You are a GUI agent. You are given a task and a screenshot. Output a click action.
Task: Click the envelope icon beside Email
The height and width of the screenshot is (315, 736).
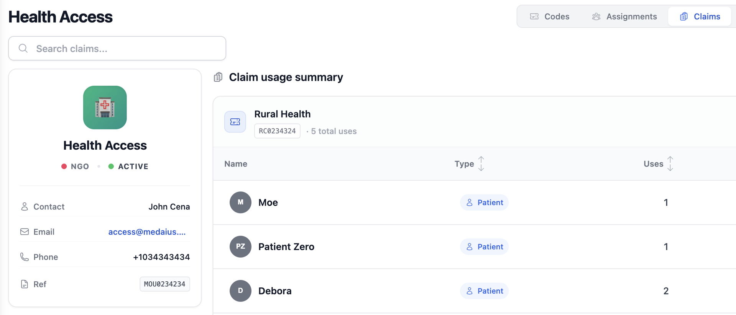(x=24, y=232)
